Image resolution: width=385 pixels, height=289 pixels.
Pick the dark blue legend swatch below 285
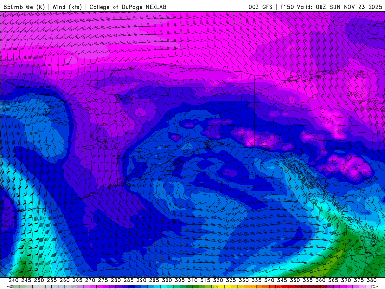[x=131, y=287]
